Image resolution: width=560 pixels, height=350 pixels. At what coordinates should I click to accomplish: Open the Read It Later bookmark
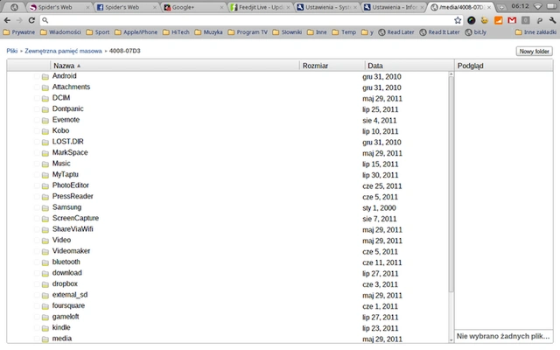click(439, 32)
